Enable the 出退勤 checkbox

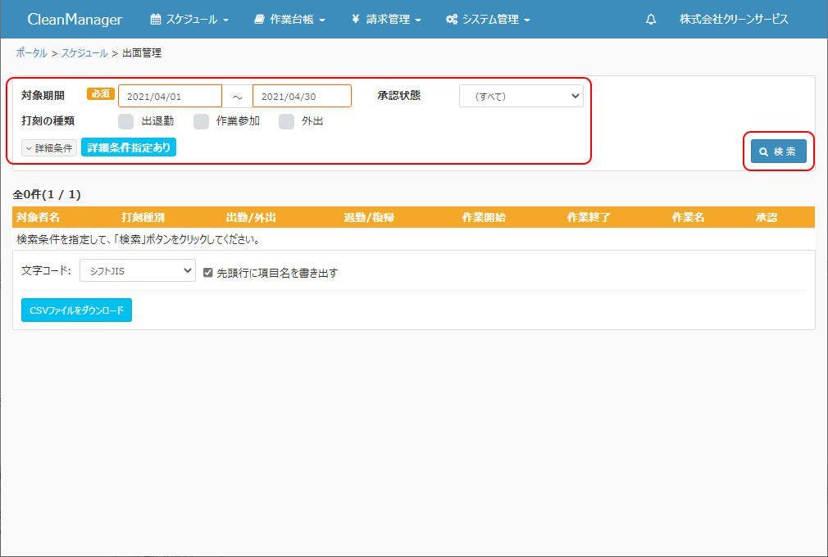(x=125, y=122)
